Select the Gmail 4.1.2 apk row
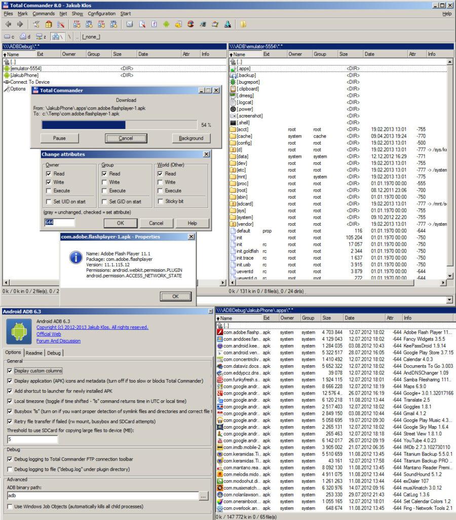 (334, 413)
